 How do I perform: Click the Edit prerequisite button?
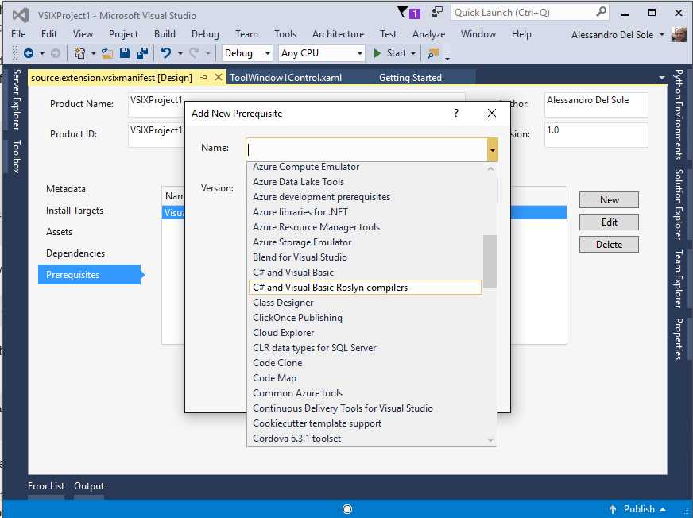(609, 222)
